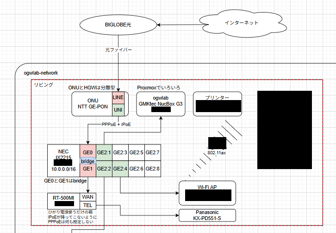Viewport: 336px width, 233px height.
Task: Select the GE2:1 port cell
Action: (105, 152)
